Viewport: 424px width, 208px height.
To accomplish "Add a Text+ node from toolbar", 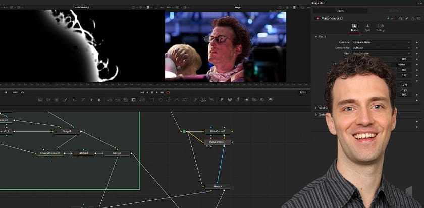I will (56, 100).
